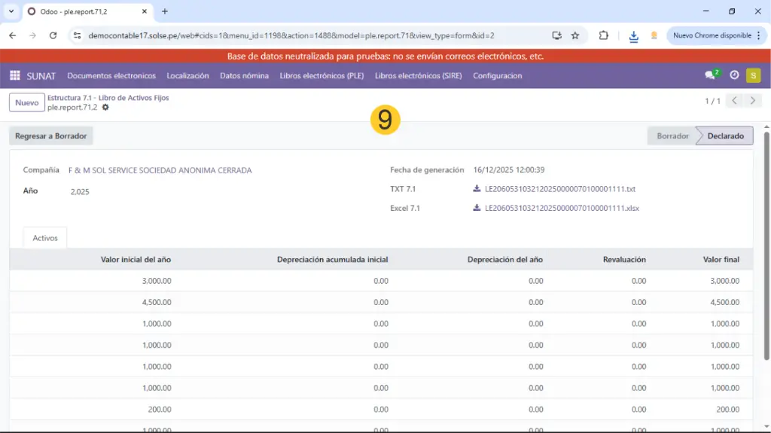Image resolution: width=771 pixels, height=433 pixels.
Task: Expand the Libros electrónicos (PLE) menu
Action: [322, 75]
